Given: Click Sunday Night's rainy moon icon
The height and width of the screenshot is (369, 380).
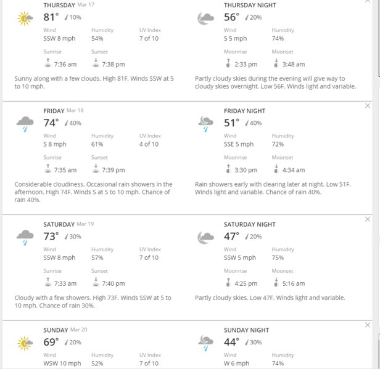Looking at the screenshot, I should coord(206,343).
